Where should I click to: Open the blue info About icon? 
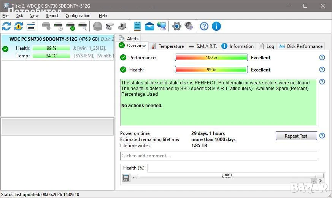216,26
